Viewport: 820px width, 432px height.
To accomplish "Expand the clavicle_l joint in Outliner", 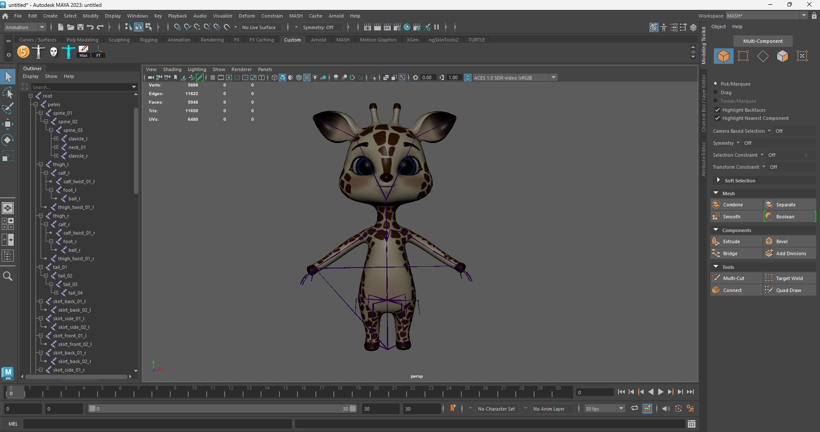I will 56,139.
